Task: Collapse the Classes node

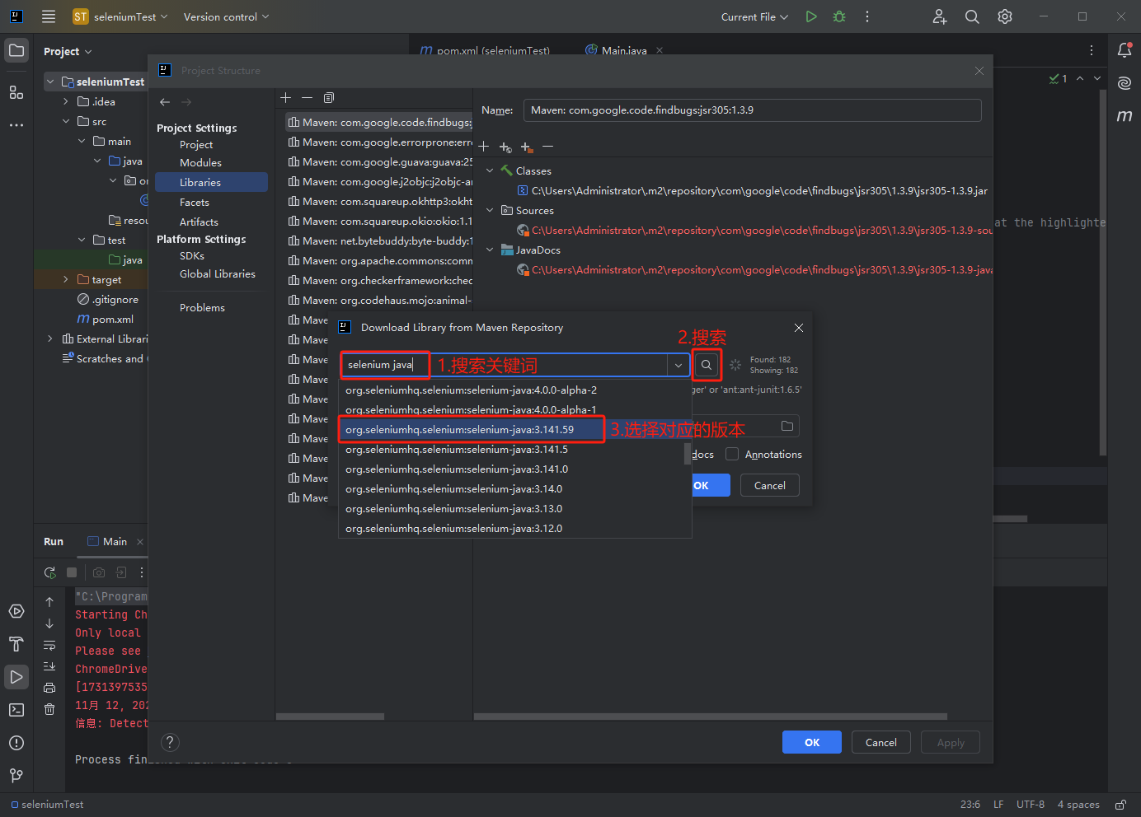Action: [490, 170]
